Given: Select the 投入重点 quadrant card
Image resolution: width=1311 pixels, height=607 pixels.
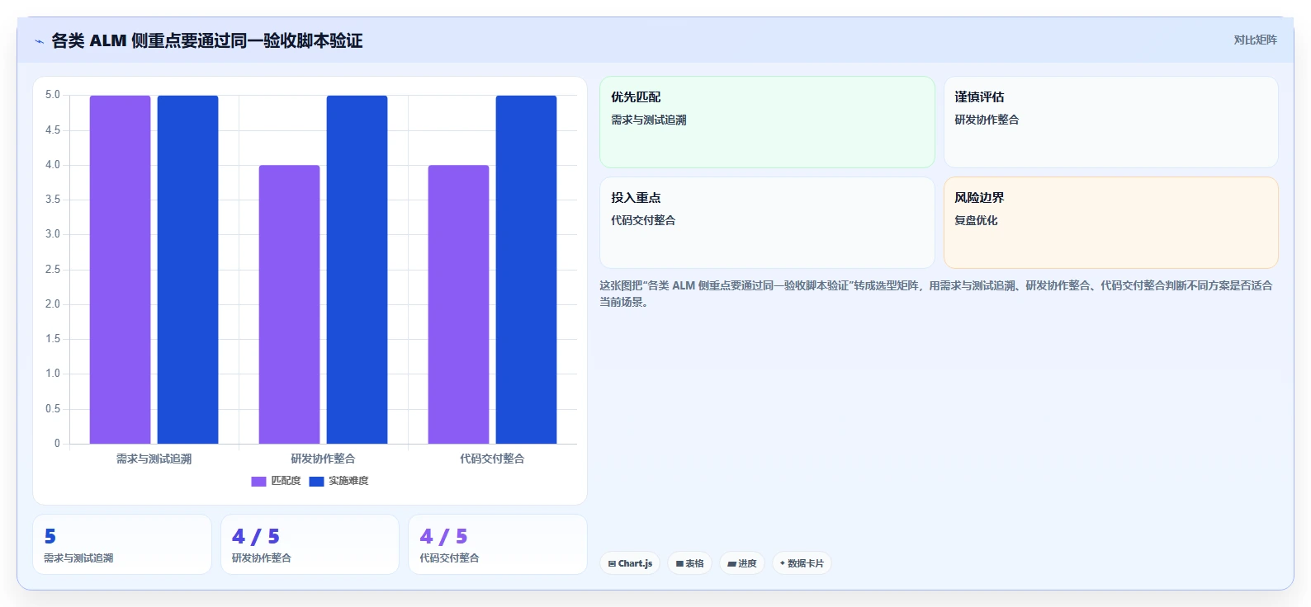Looking at the screenshot, I should tap(767, 223).
